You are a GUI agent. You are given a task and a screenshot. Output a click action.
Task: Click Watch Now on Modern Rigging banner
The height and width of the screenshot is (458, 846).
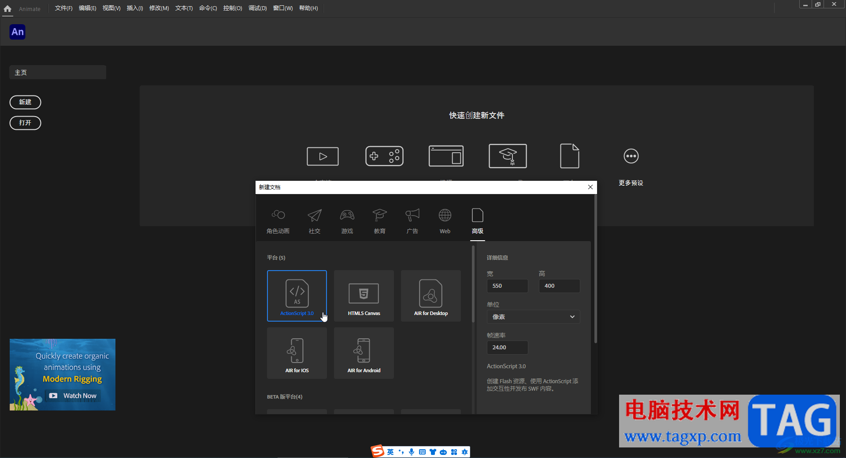74,396
